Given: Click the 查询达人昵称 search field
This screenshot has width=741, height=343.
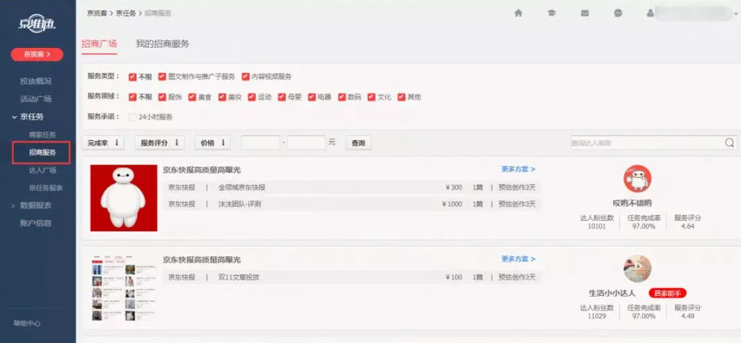Looking at the screenshot, I should point(648,142).
